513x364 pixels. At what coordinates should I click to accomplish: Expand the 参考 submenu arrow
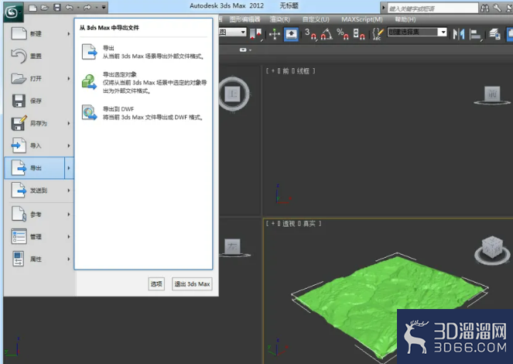coord(69,215)
